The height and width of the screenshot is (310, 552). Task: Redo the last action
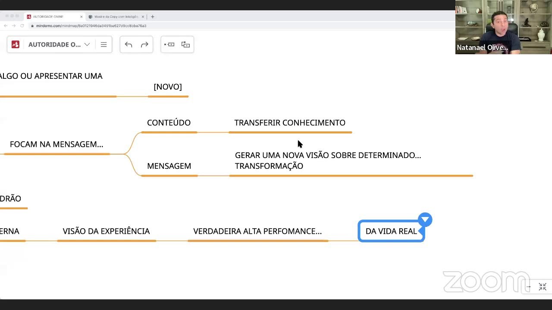[144, 44]
